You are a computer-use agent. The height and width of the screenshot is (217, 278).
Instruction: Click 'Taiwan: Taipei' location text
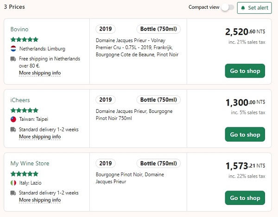point(34,119)
